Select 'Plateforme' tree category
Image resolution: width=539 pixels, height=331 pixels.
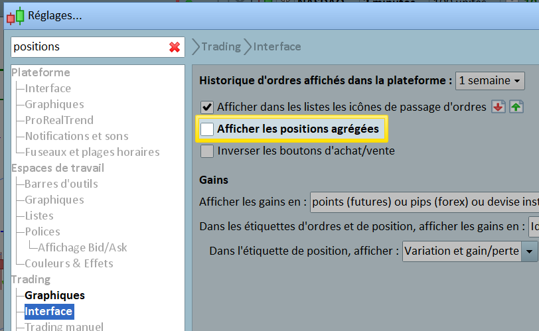40,72
